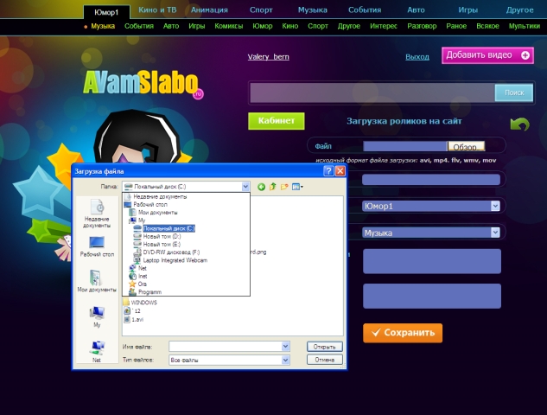The height and width of the screenshot is (415, 547).
Task: Click the plus icon on Добавить видео
Action: click(x=525, y=55)
